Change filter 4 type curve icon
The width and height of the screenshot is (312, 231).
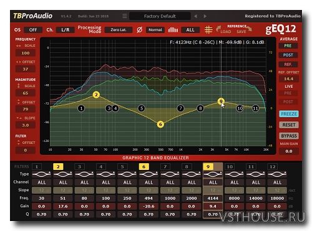(x=105, y=174)
